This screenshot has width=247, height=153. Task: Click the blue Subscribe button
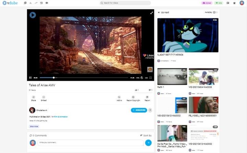point(139,110)
